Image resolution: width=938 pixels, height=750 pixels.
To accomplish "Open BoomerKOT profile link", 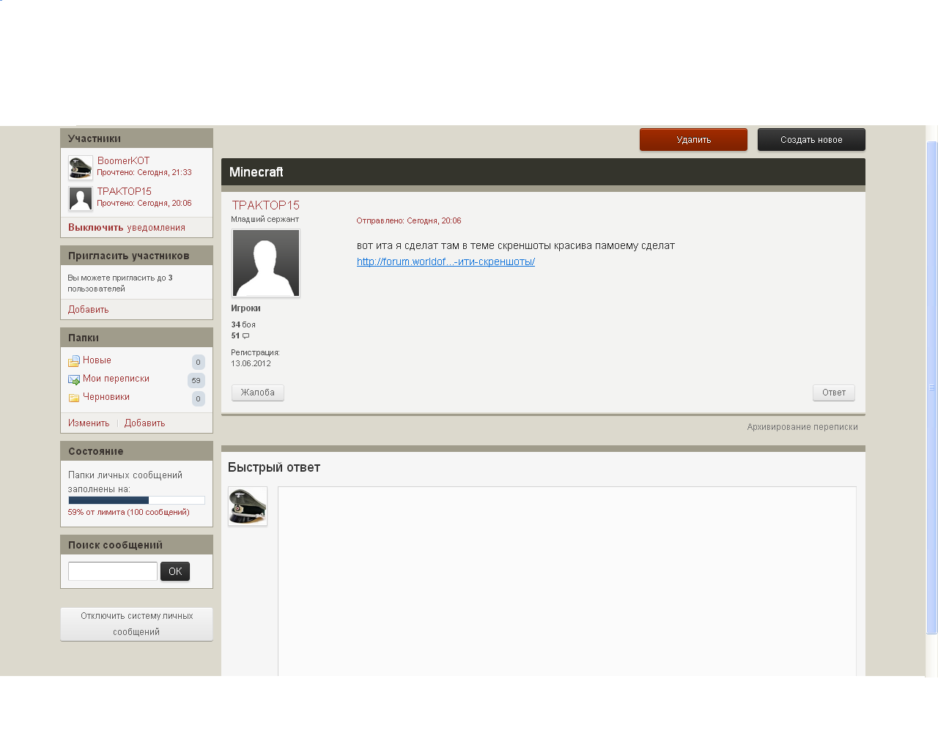I will click(x=123, y=160).
